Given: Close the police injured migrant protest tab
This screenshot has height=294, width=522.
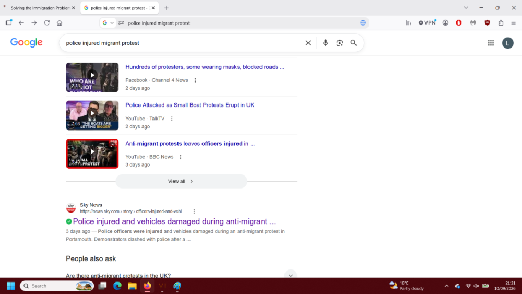Looking at the screenshot, I should pyautogui.click(x=153, y=8).
